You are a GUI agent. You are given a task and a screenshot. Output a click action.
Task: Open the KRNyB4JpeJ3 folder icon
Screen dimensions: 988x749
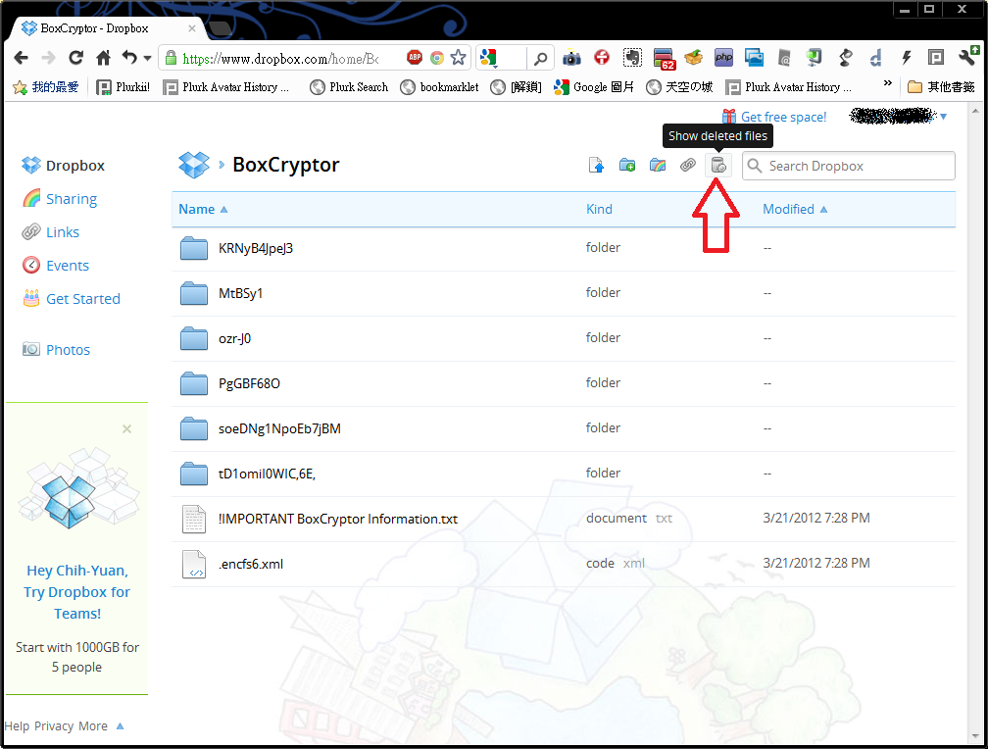coord(194,248)
